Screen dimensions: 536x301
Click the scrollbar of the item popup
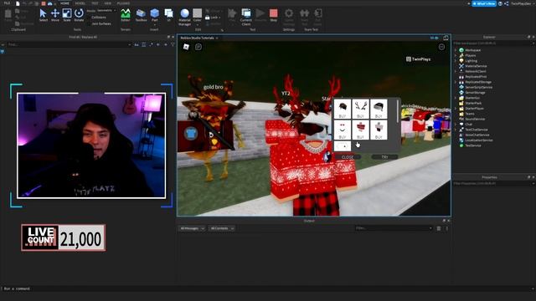397,111
